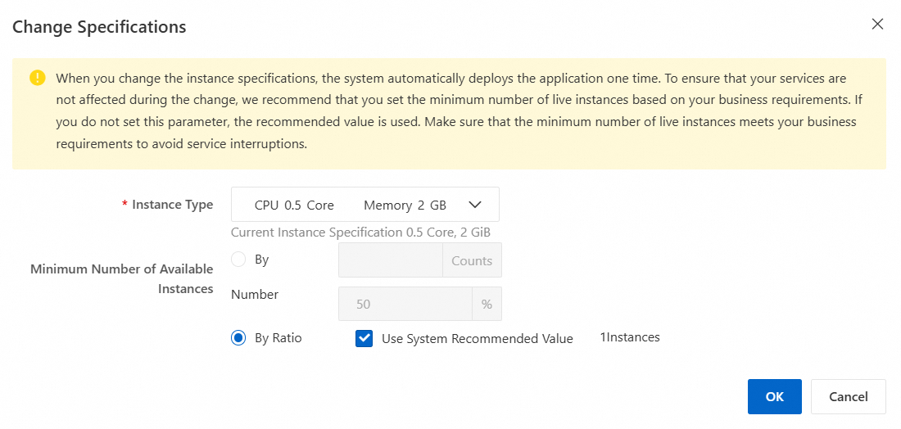Image resolution: width=901 pixels, height=429 pixels.
Task: Click the Current Instance Specification hint text
Action: point(360,233)
